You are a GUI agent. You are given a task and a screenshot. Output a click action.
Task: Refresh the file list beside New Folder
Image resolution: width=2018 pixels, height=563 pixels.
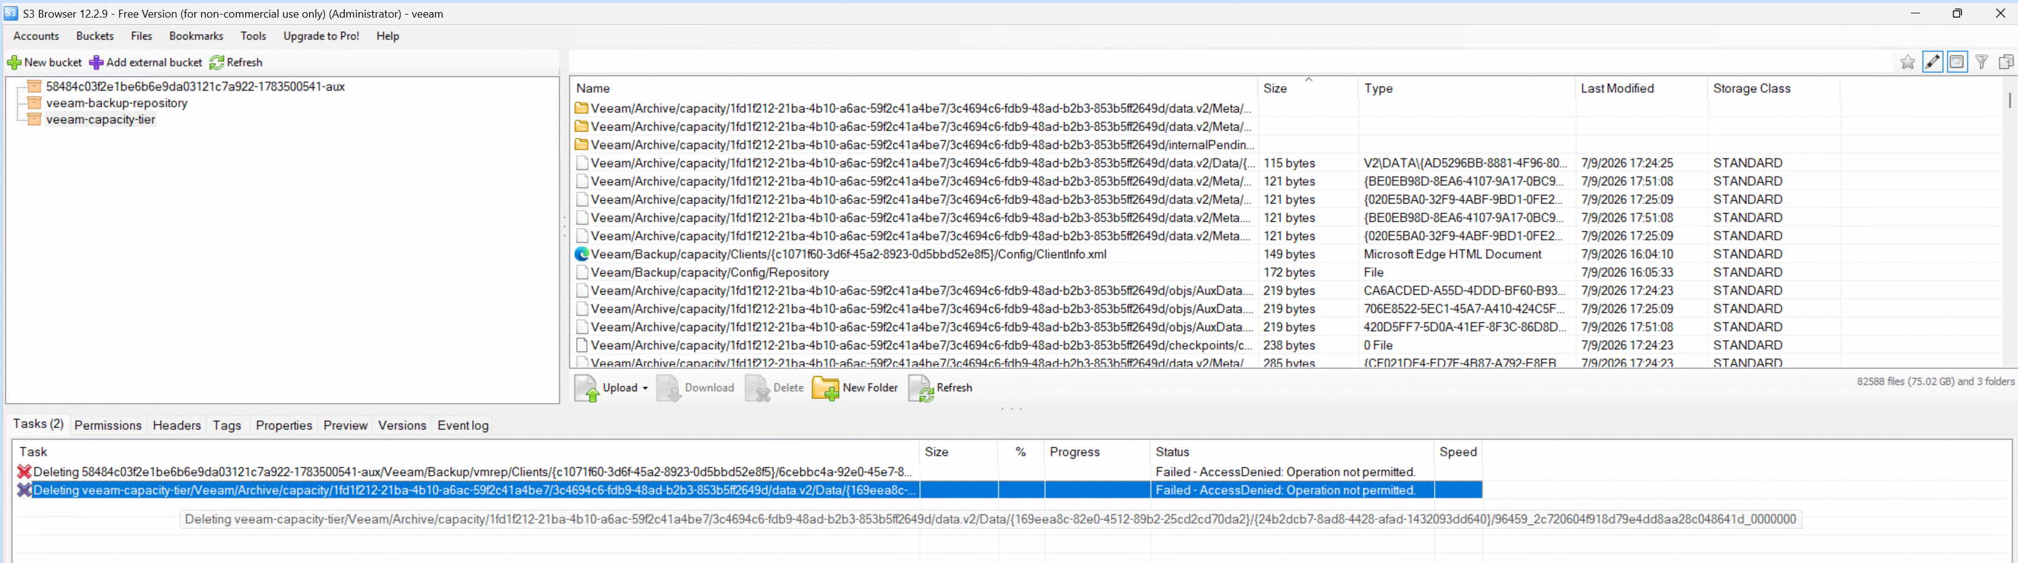click(x=940, y=388)
